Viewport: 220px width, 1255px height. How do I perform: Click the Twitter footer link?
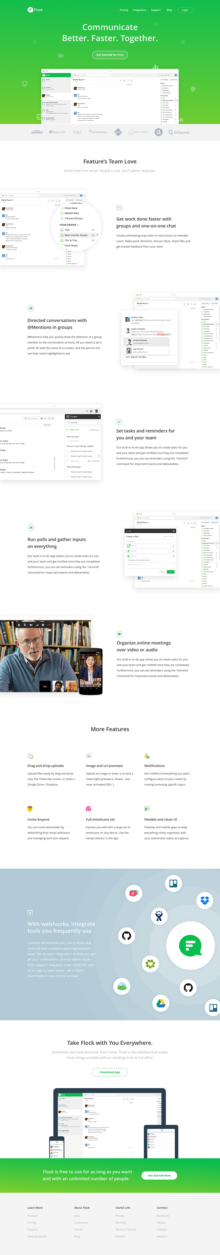161,1223
